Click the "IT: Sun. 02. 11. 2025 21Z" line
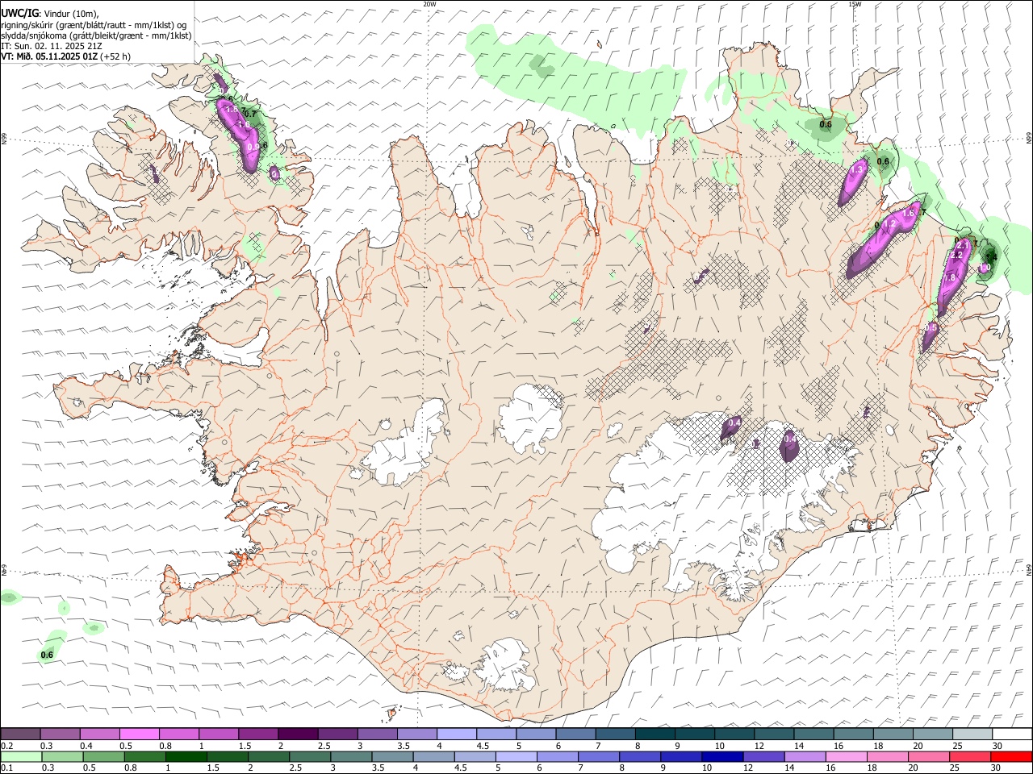 pos(52,46)
